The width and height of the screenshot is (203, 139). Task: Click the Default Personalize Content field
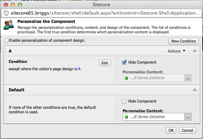[154, 117]
